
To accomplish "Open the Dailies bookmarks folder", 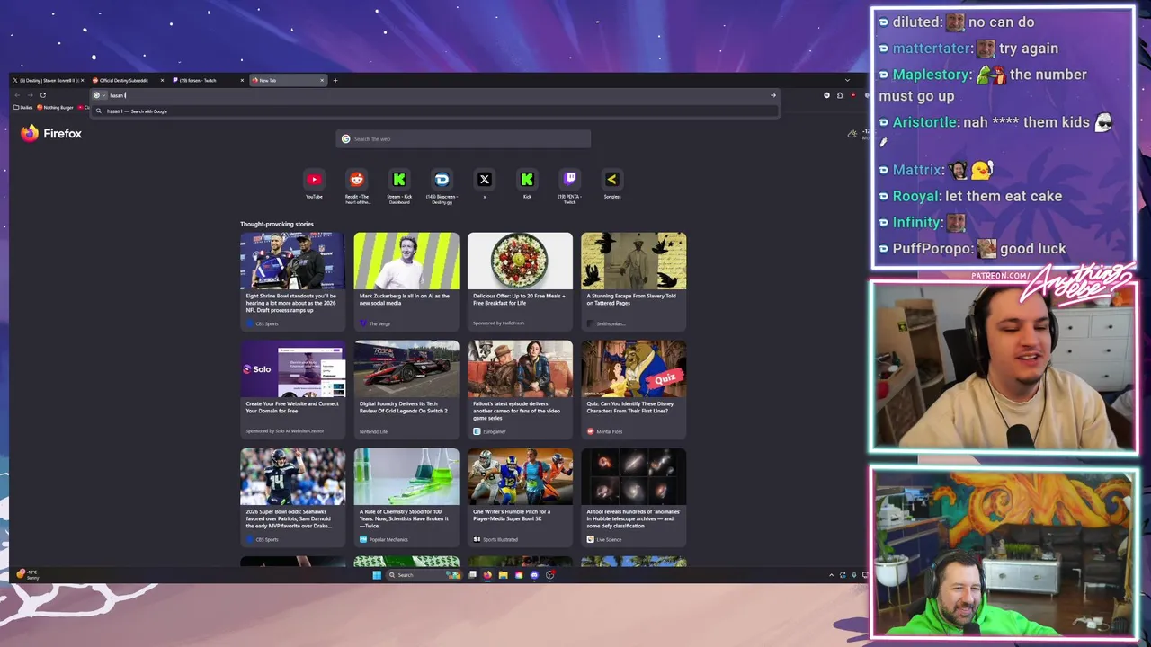I will click(x=23, y=108).
